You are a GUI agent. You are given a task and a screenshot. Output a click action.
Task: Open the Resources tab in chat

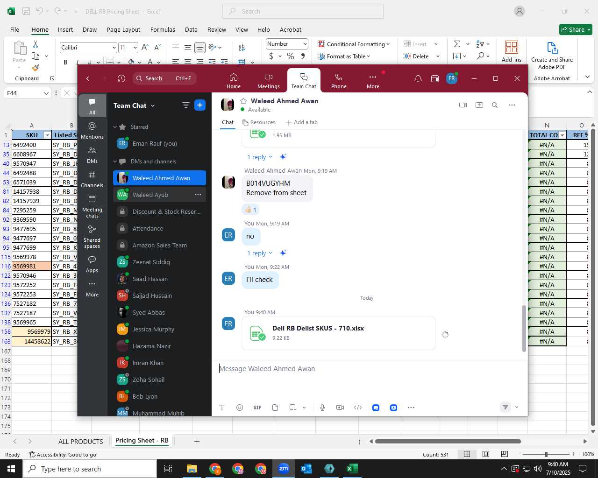pyautogui.click(x=258, y=122)
